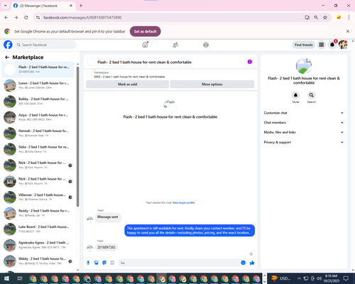355x284 pixels.
Task: Open Reddy conversation in chat list
Action: tap(38, 213)
